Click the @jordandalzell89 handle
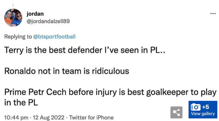This screenshot has height=121, width=219. [x=48, y=21]
